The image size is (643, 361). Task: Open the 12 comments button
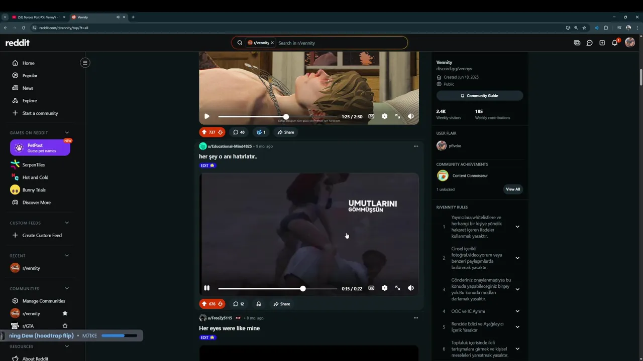click(x=239, y=304)
